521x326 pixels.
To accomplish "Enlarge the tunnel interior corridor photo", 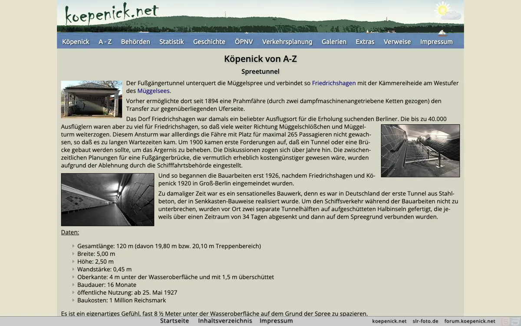I will click(108, 200).
